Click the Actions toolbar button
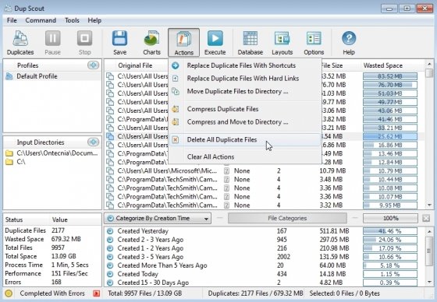The height and width of the screenshot is (302, 437). tap(183, 43)
